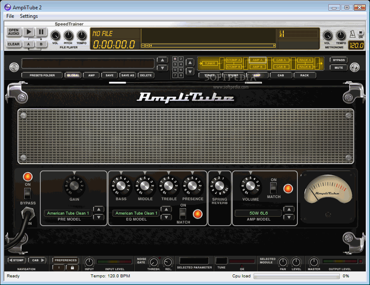Select AMP B in signal chain
Image resolution: width=370 pixels, height=285 pixels.
[x=257, y=67]
